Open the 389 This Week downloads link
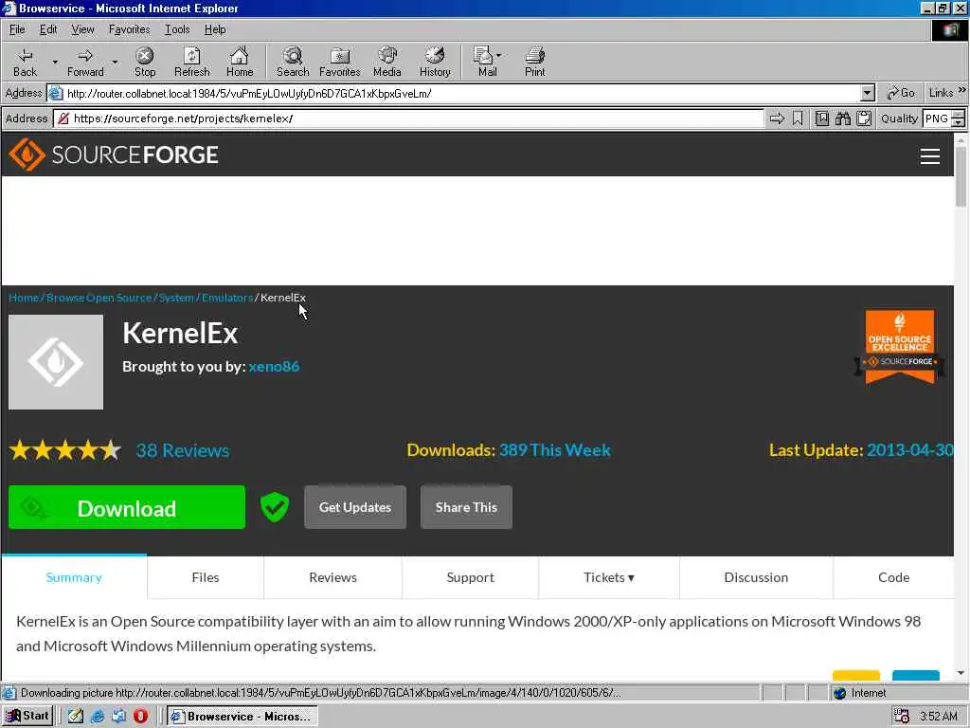This screenshot has width=970, height=728. pos(555,450)
